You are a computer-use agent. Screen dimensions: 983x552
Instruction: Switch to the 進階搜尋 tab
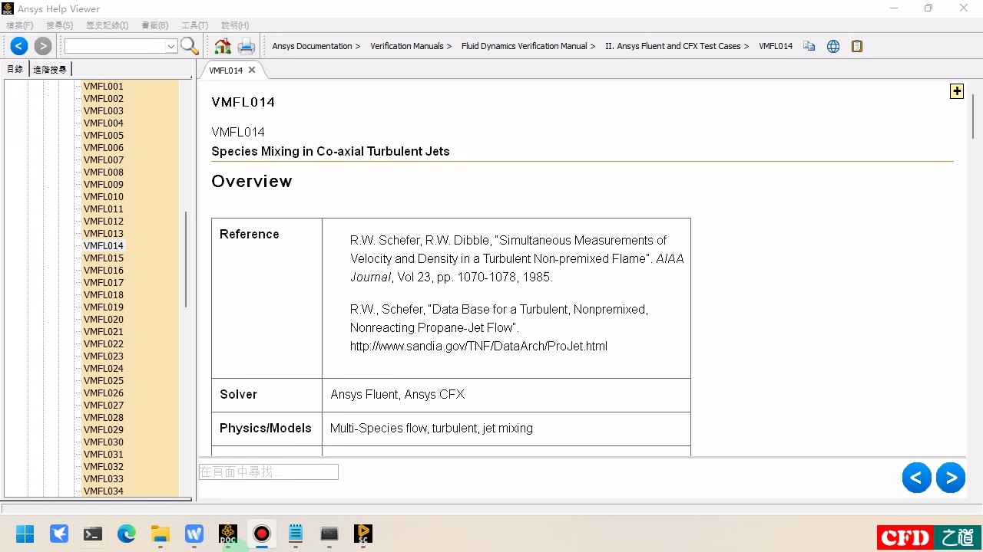[50, 69]
